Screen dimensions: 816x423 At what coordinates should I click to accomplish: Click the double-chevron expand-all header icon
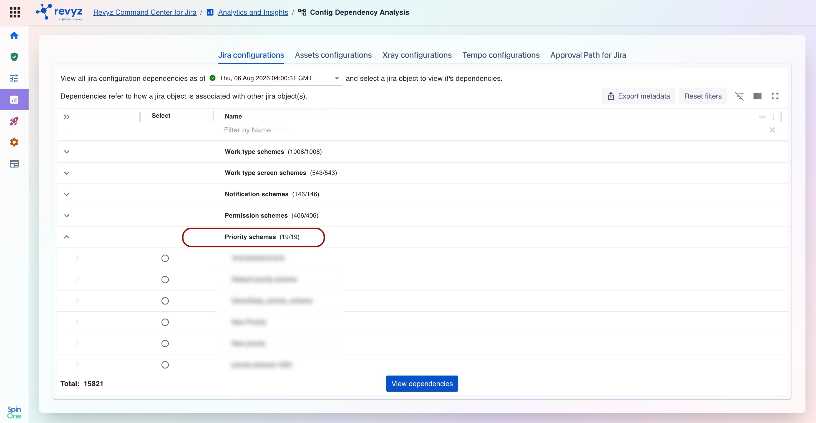pyautogui.click(x=67, y=117)
